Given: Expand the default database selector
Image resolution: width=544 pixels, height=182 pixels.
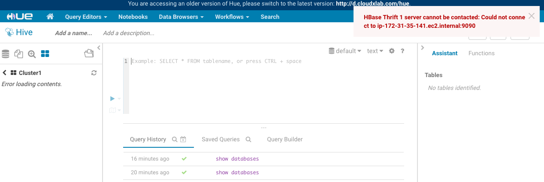Looking at the screenshot, I should [x=345, y=51].
